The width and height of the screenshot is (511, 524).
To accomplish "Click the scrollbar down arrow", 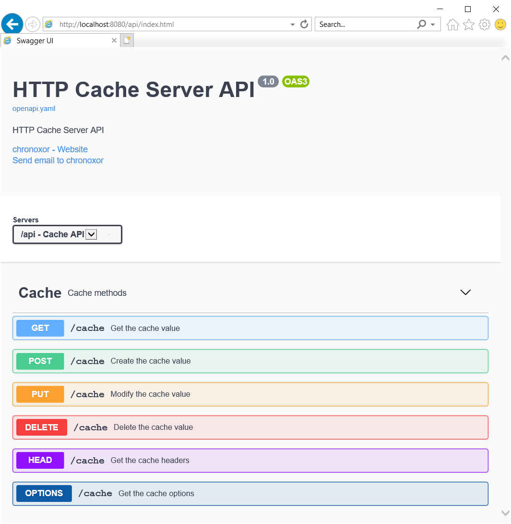I will [505, 513].
